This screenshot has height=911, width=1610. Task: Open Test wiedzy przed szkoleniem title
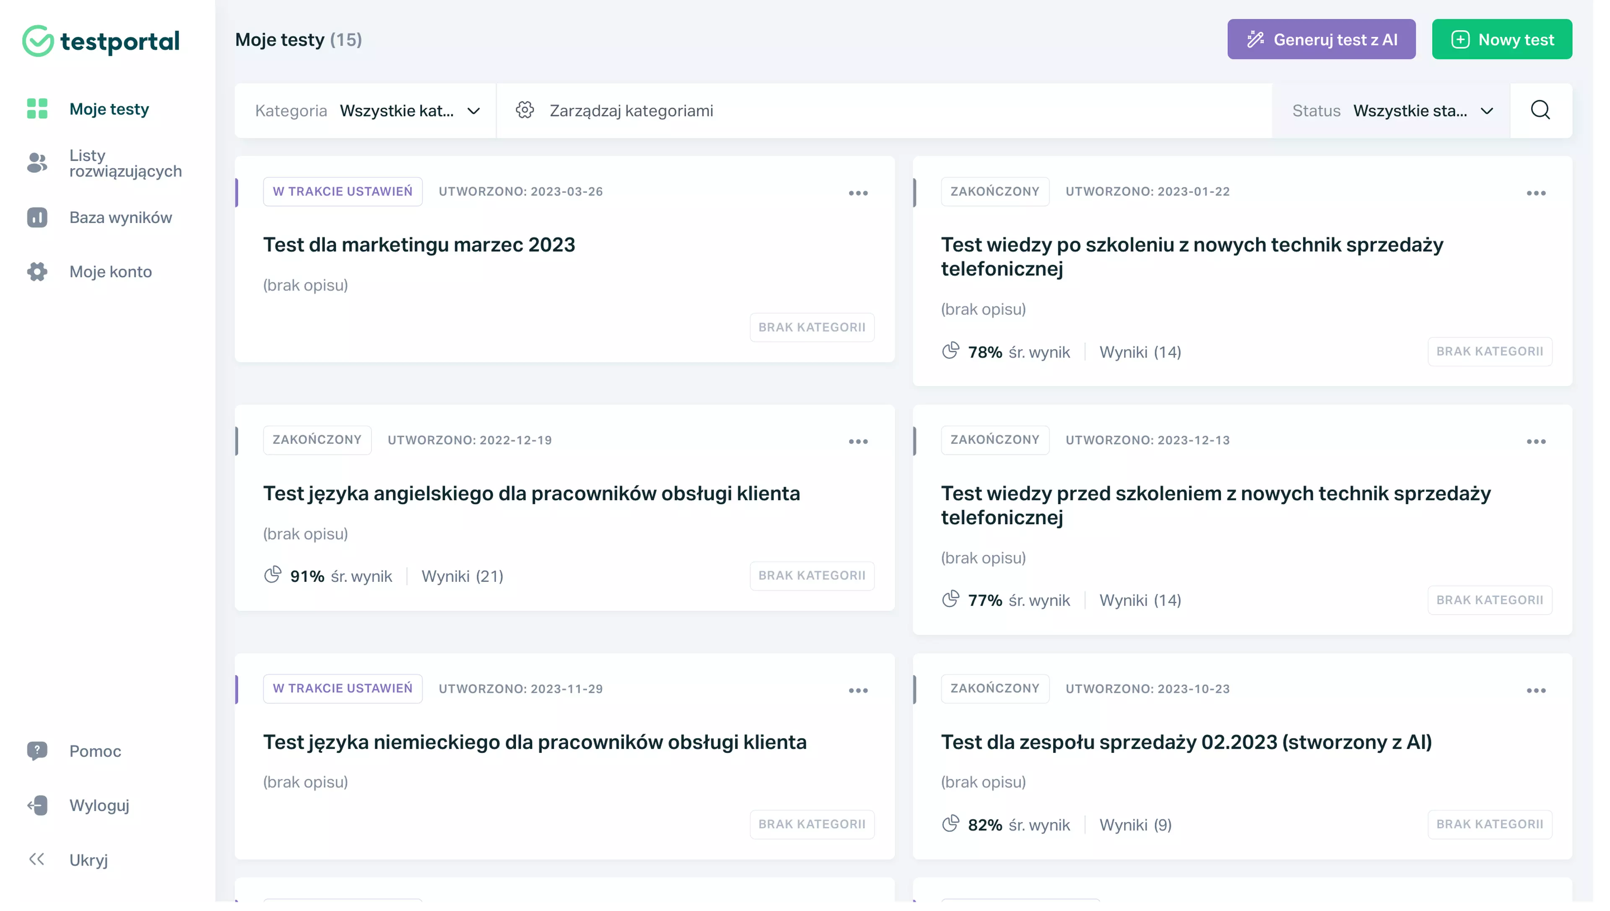click(1216, 506)
